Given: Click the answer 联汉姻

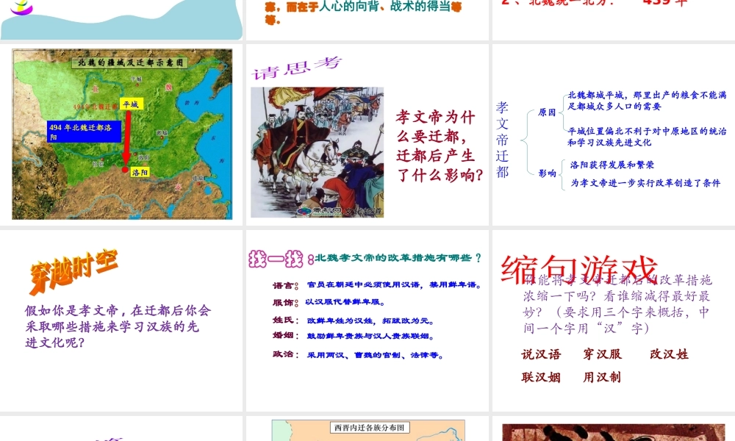Looking at the screenshot, I should [542, 377].
